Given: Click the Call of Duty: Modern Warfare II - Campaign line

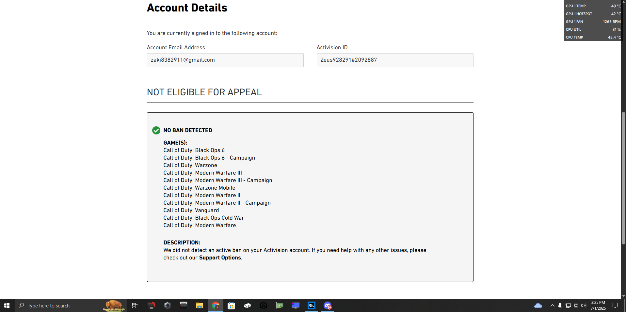Looking at the screenshot, I should [x=217, y=203].
